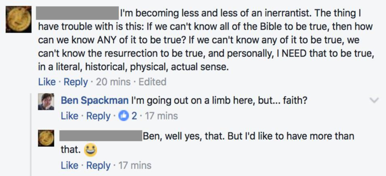
Task: Open Ben Spackman's profile photo
Action: [x=46, y=102]
